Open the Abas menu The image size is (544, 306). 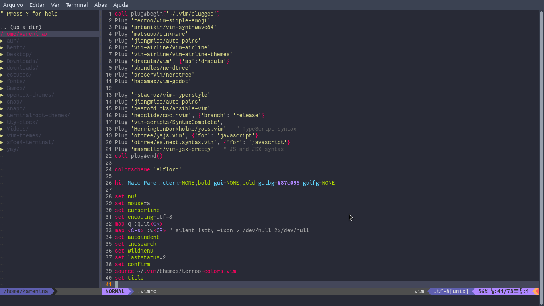coord(100,5)
